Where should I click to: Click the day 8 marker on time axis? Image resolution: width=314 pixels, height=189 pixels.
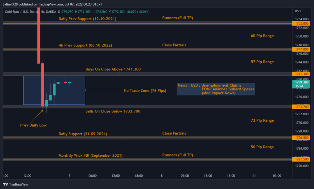click(x=162, y=176)
